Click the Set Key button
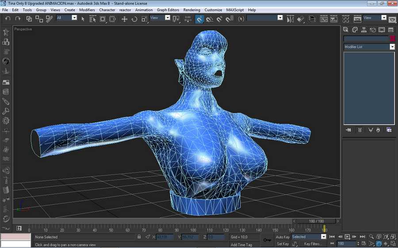Screen dimensions: 398x248 pyautogui.click(x=283, y=244)
